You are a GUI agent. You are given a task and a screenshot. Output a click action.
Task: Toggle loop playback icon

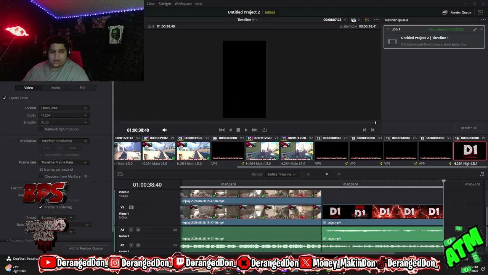tap(264, 130)
